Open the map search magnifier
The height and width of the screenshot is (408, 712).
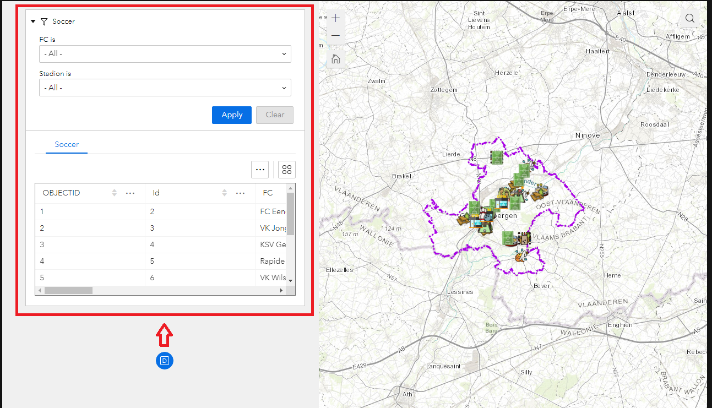coord(689,18)
